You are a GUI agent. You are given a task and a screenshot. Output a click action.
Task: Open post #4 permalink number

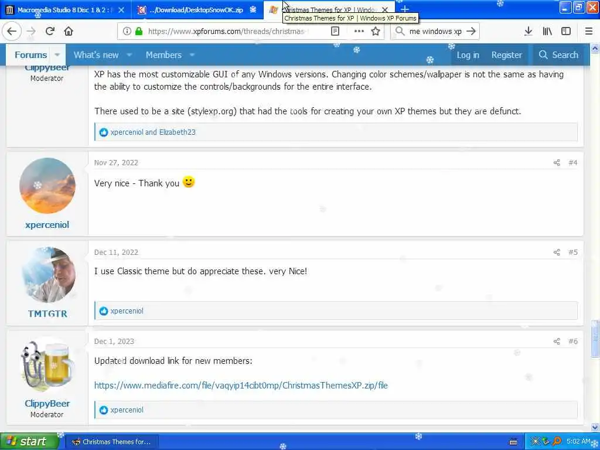point(573,163)
